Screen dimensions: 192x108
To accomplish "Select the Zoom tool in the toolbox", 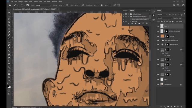I will [9, 77].
